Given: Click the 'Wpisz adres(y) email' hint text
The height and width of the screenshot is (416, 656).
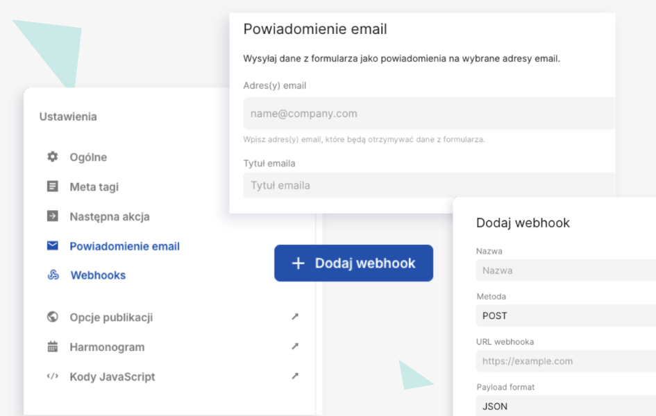Looking at the screenshot, I should pos(364,139).
